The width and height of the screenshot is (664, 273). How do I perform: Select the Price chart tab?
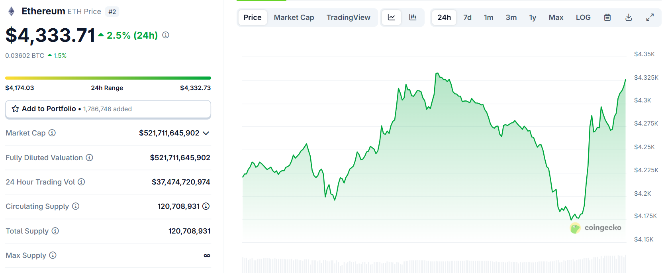(253, 18)
